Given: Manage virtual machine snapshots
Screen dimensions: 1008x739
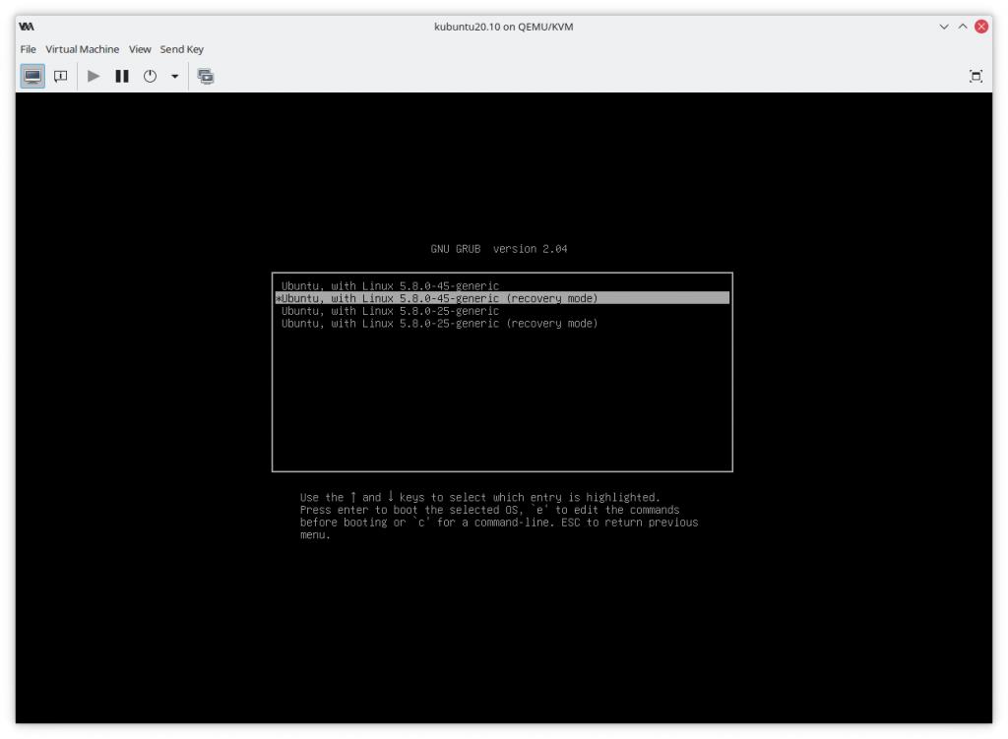Looking at the screenshot, I should pyautogui.click(x=206, y=77).
